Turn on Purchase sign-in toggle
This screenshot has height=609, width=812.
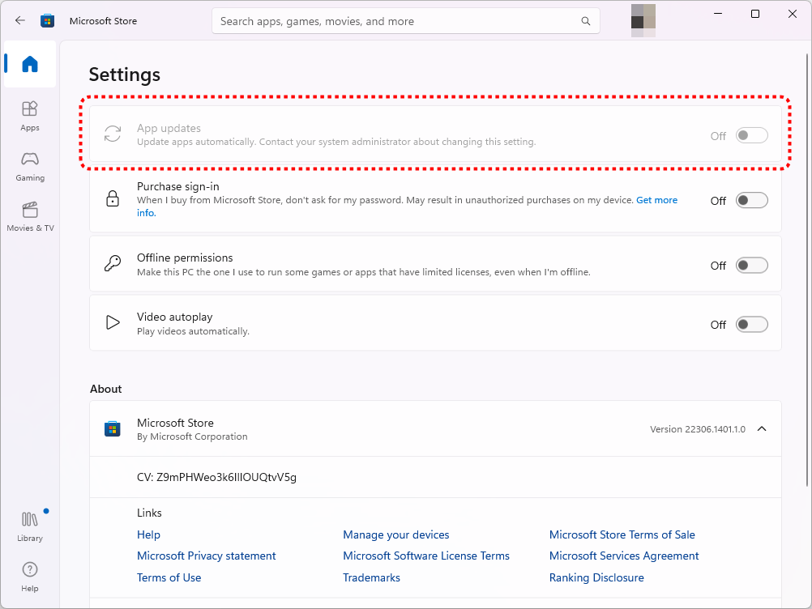[751, 200]
